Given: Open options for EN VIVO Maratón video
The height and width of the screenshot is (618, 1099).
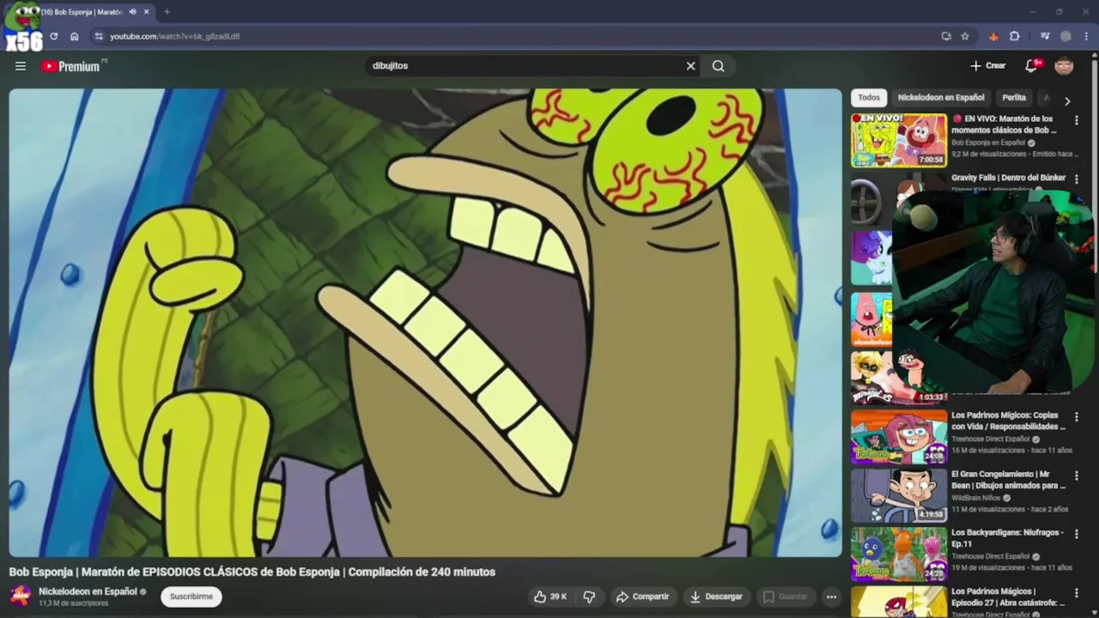Looking at the screenshot, I should click(x=1077, y=121).
